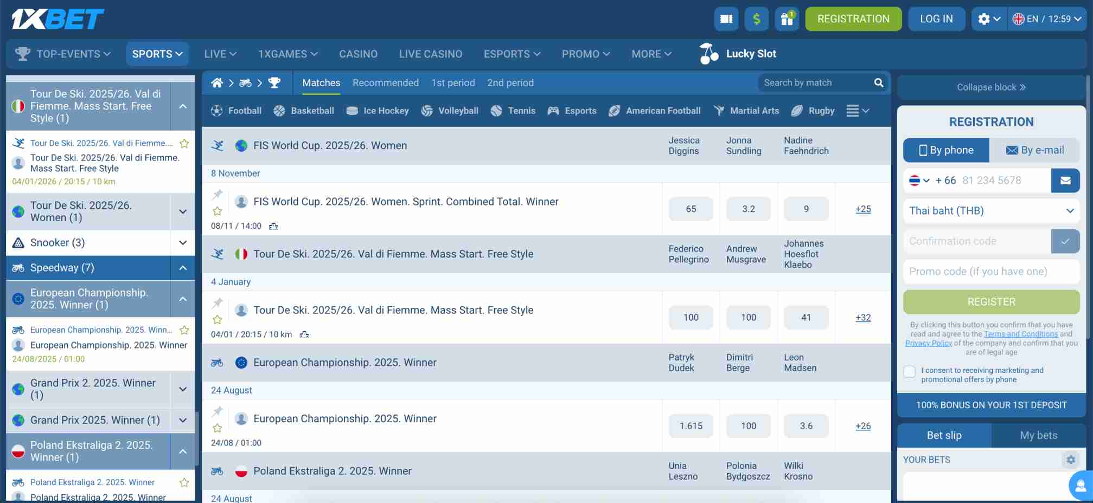Select the By e-mail registration option
This screenshot has height=503, width=1093.
coord(1034,150)
